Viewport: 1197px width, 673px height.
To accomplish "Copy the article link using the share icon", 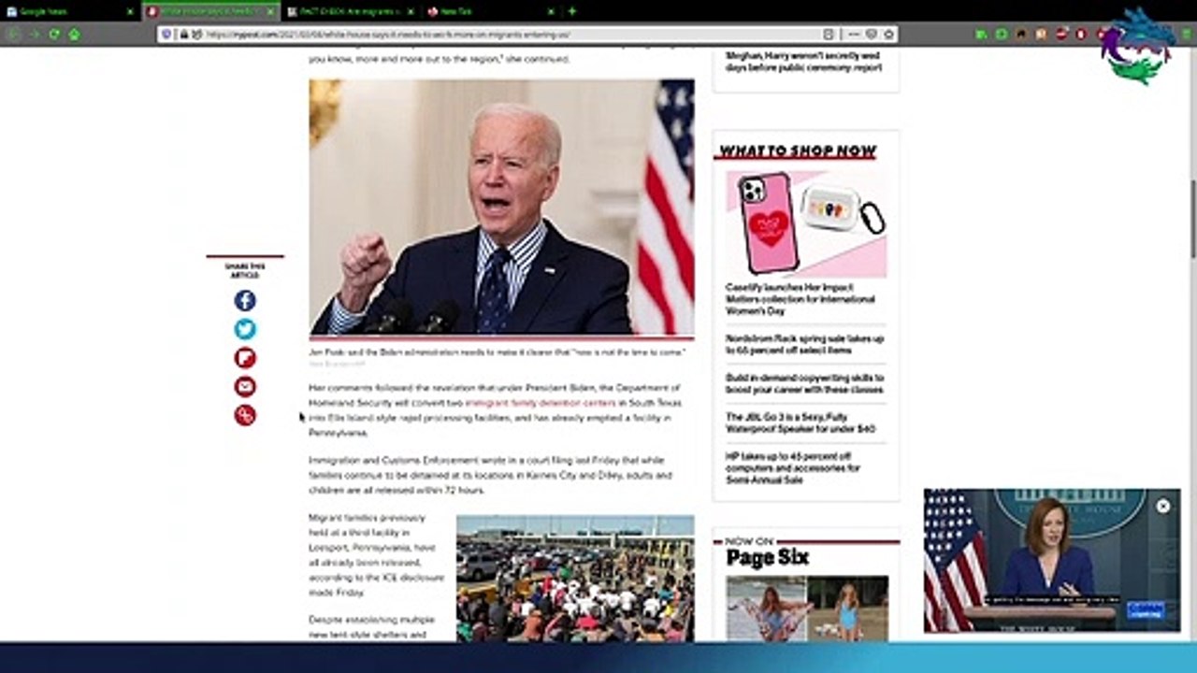I will click(245, 415).
